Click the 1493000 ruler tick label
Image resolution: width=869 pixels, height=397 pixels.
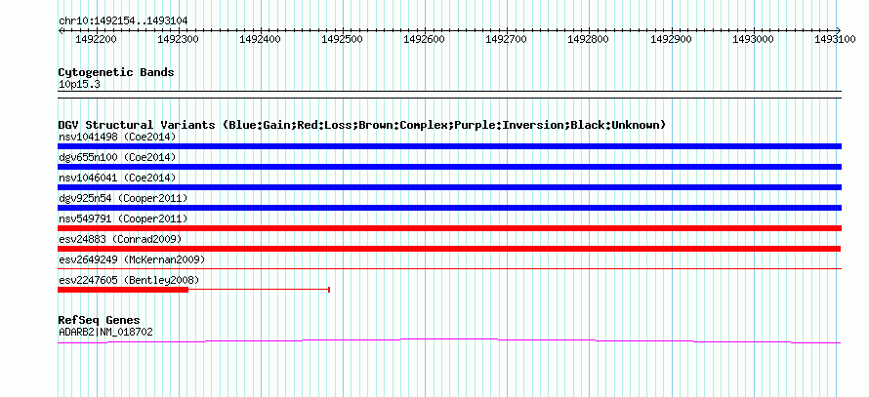point(753,40)
